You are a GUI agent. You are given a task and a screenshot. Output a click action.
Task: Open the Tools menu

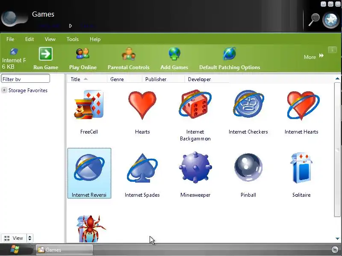[72, 39]
